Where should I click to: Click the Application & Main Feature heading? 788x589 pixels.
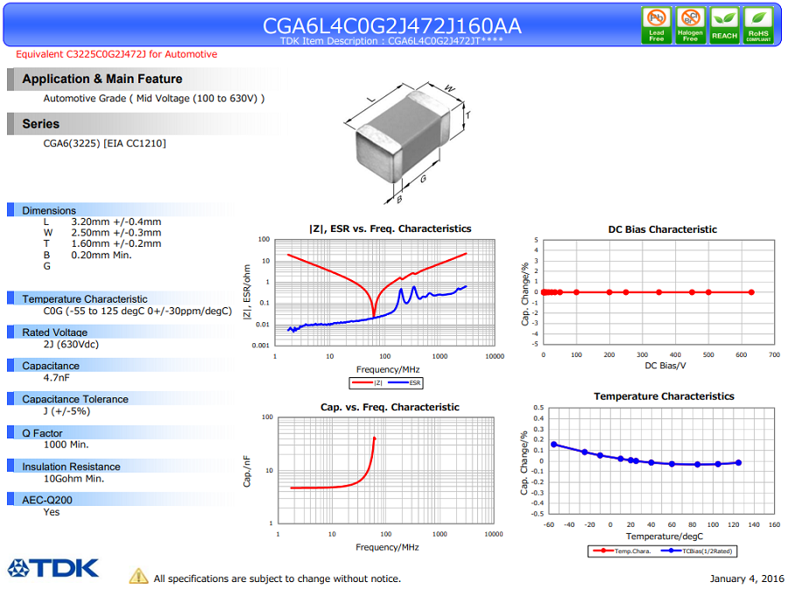(102, 79)
